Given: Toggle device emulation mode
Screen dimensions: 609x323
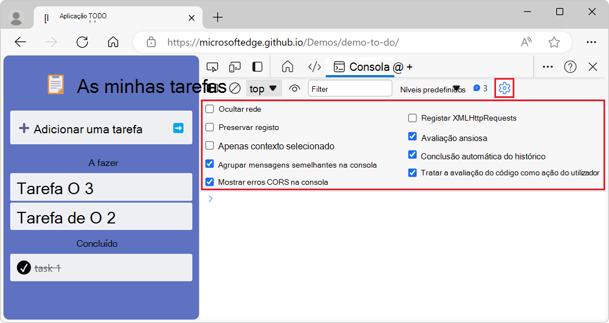Looking at the screenshot, I should [234, 66].
